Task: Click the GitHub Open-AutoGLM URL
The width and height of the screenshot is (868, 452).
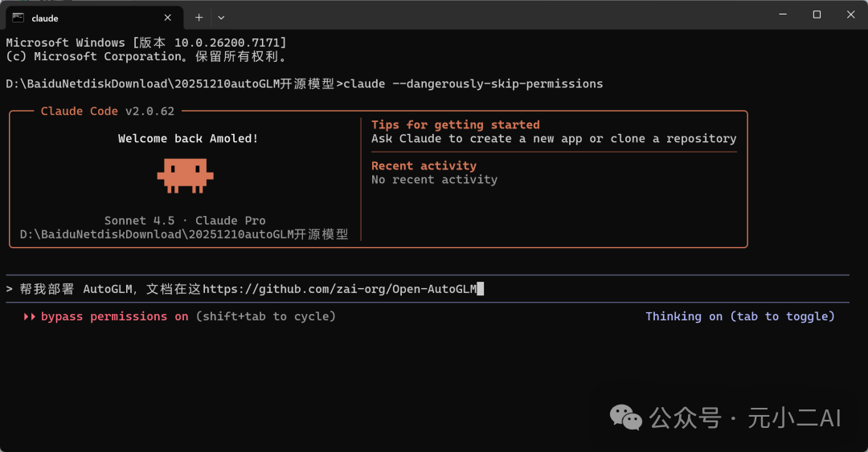Action: (339, 289)
